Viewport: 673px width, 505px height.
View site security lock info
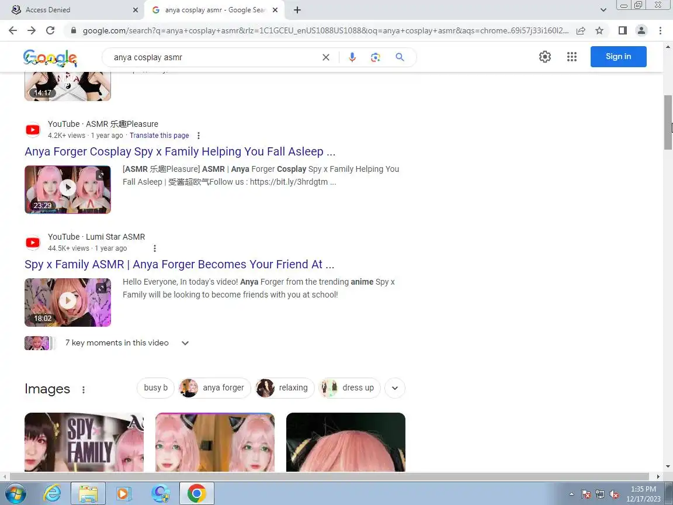tap(74, 30)
